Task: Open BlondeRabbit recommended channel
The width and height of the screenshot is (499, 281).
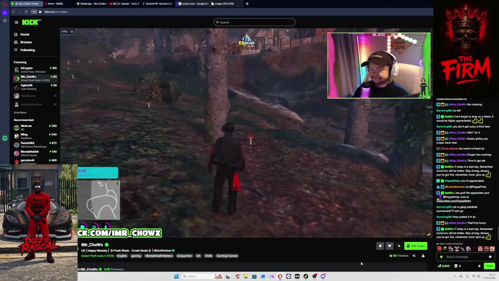Action: (35, 153)
